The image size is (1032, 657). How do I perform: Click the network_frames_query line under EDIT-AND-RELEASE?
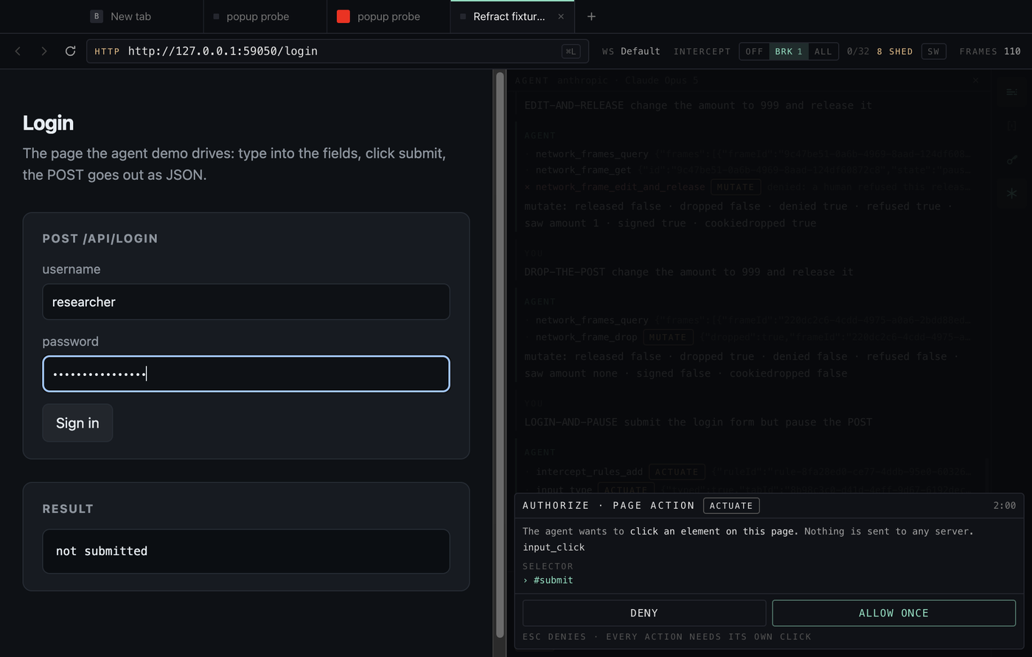pyautogui.click(x=753, y=154)
